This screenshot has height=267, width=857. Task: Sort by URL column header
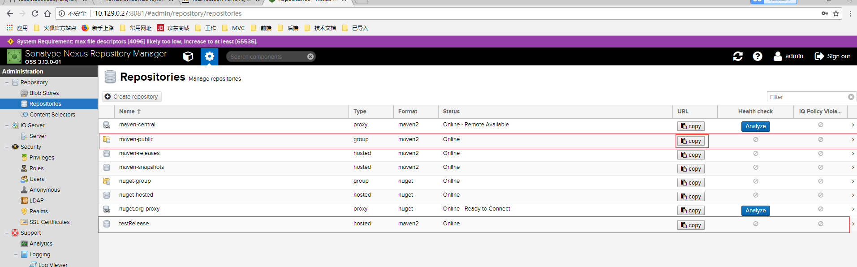695,112
